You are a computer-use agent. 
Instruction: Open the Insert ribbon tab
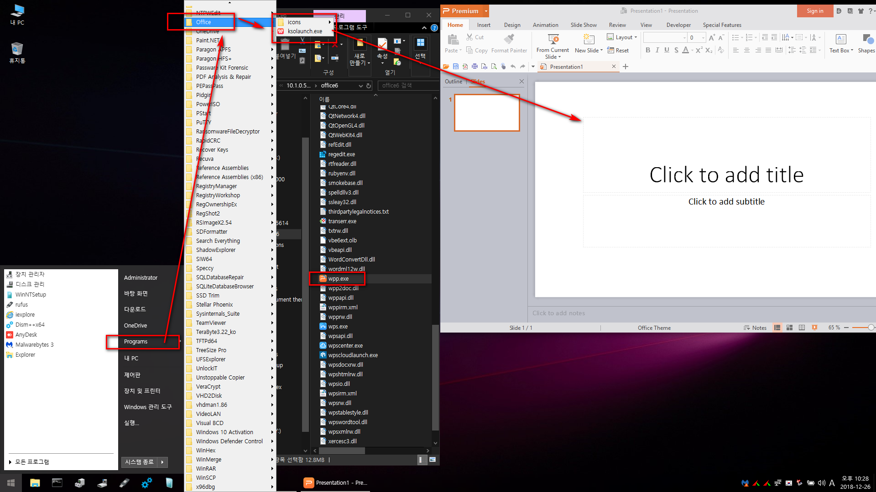point(484,25)
